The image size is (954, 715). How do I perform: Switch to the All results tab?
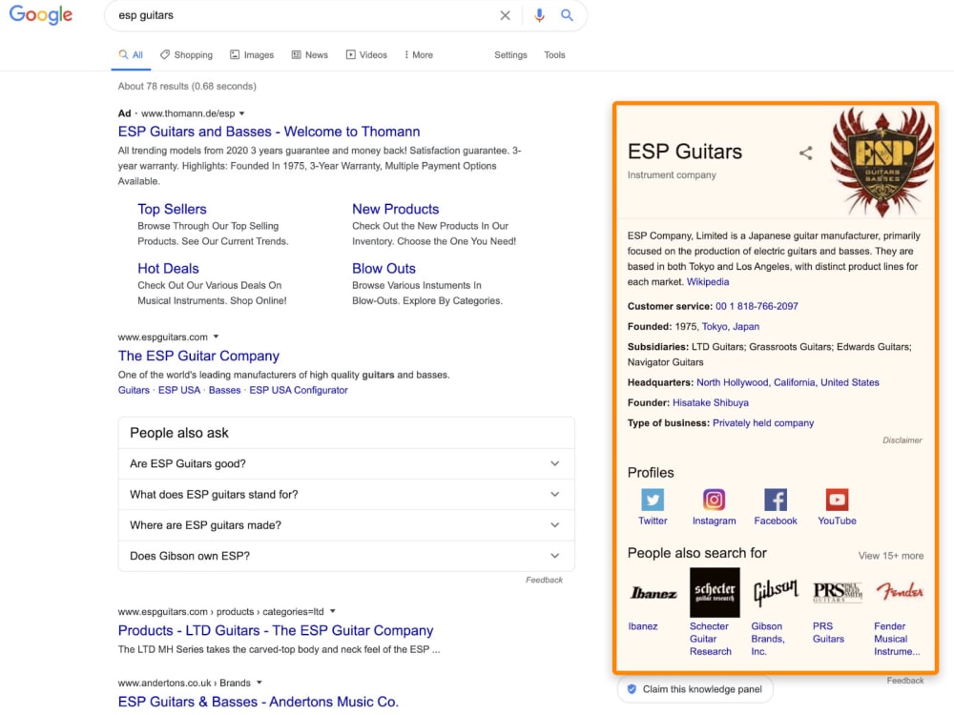131,54
